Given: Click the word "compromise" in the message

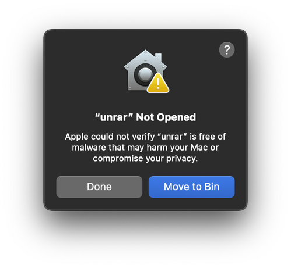Looking at the screenshot, I should point(118,159).
